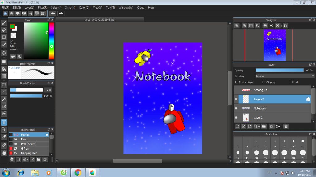Open Google Chrome from taskbar

click(x=78, y=173)
